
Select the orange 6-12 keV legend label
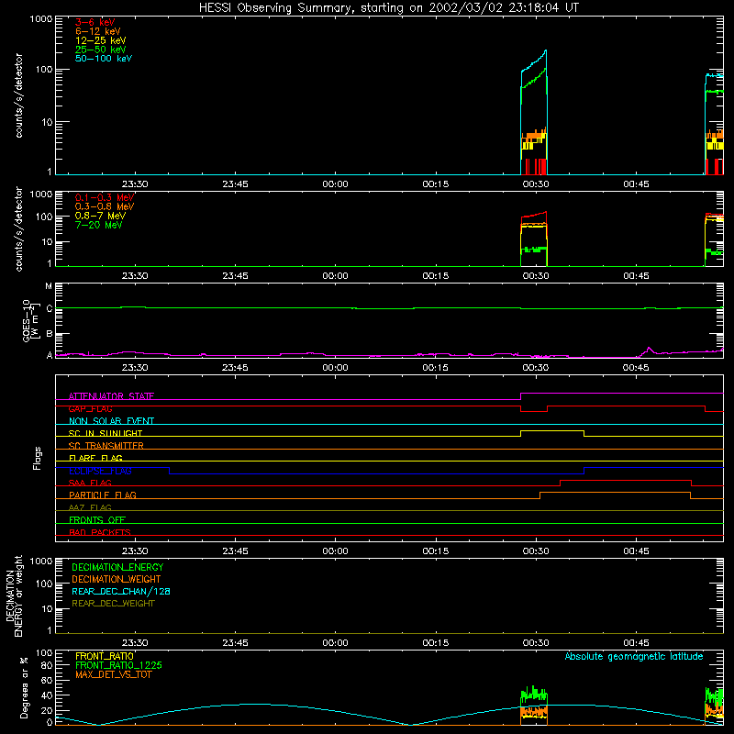click(98, 31)
